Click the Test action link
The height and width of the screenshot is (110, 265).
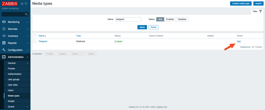(239, 41)
